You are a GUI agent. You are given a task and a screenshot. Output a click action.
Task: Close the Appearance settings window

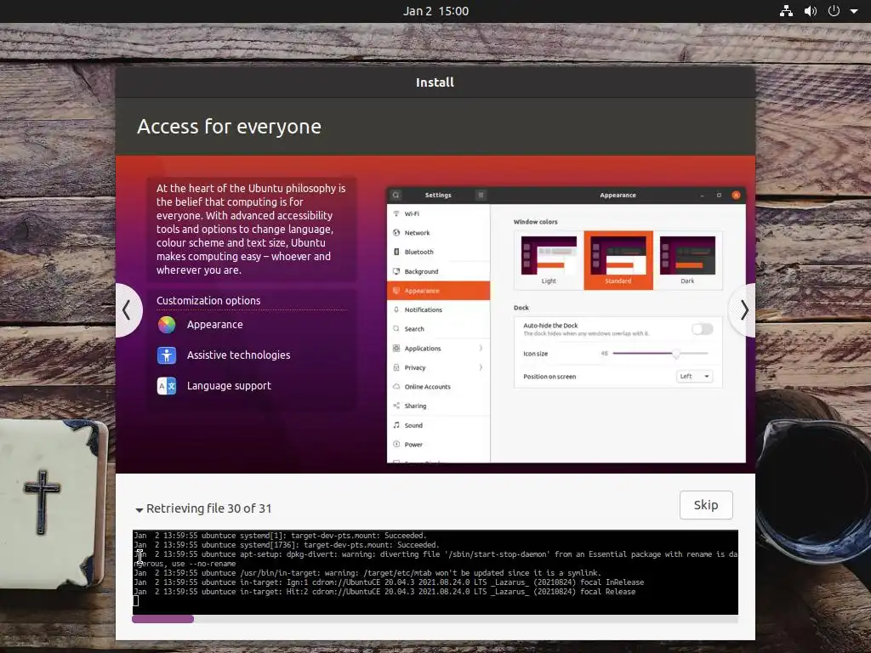pyautogui.click(x=736, y=195)
